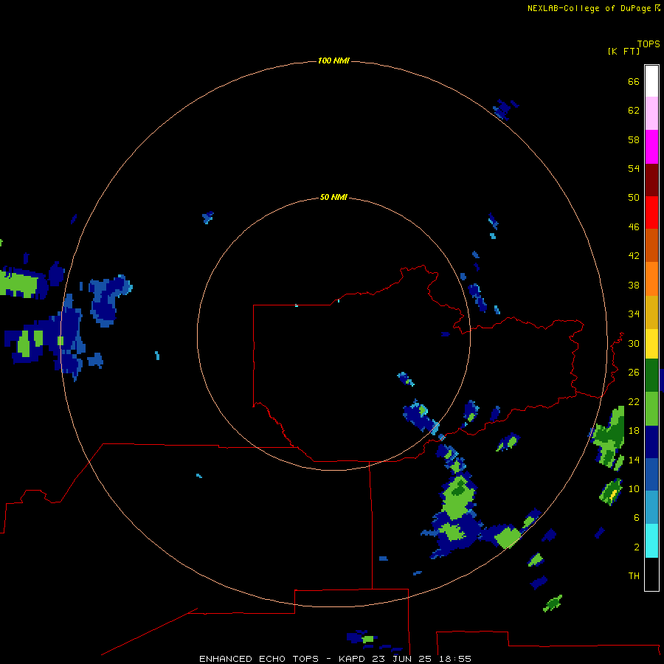The width and height of the screenshot is (664, 664).
Task: Click the "K FT" units label
Action: click(623, 51)
